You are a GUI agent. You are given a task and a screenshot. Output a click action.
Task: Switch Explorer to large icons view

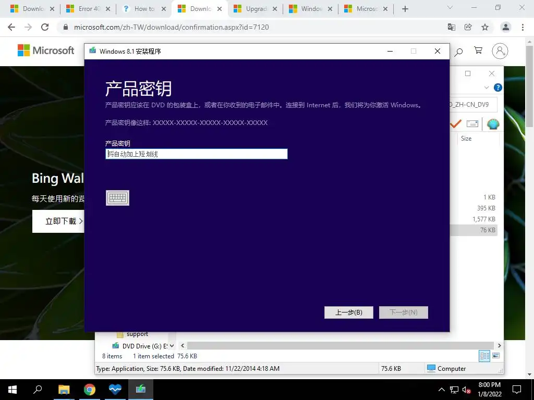tap(496, 356)
